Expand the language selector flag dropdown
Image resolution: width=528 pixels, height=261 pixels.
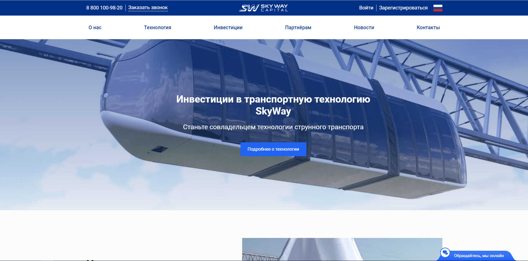(x=438, y=8)
